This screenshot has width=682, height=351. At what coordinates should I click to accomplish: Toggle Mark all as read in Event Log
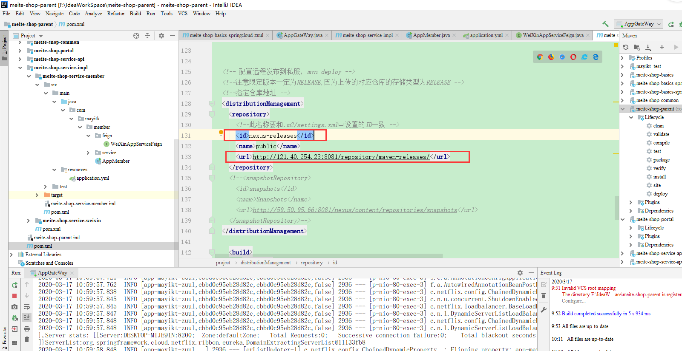[x=544, y=285]
